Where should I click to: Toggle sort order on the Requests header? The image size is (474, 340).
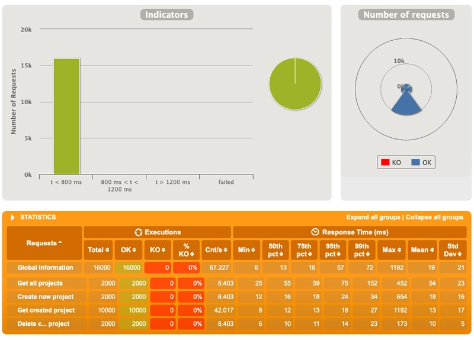pyautogui.click(x=44, y=242)
